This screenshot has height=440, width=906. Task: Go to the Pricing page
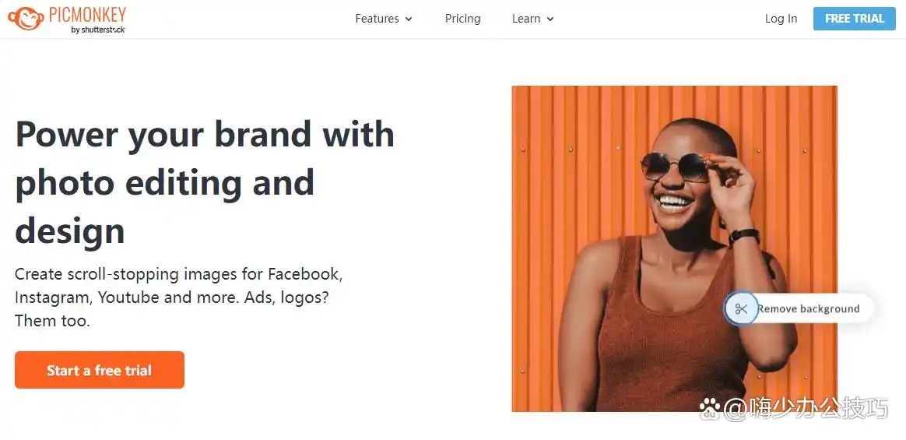(x=462, y=19)
